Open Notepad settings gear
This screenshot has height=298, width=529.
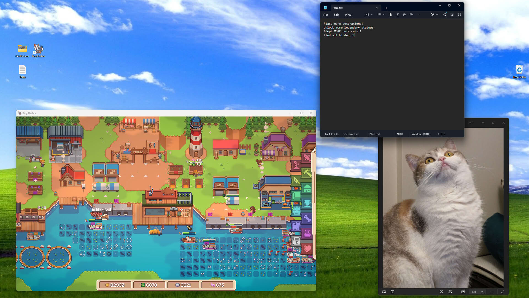point(459,15)
